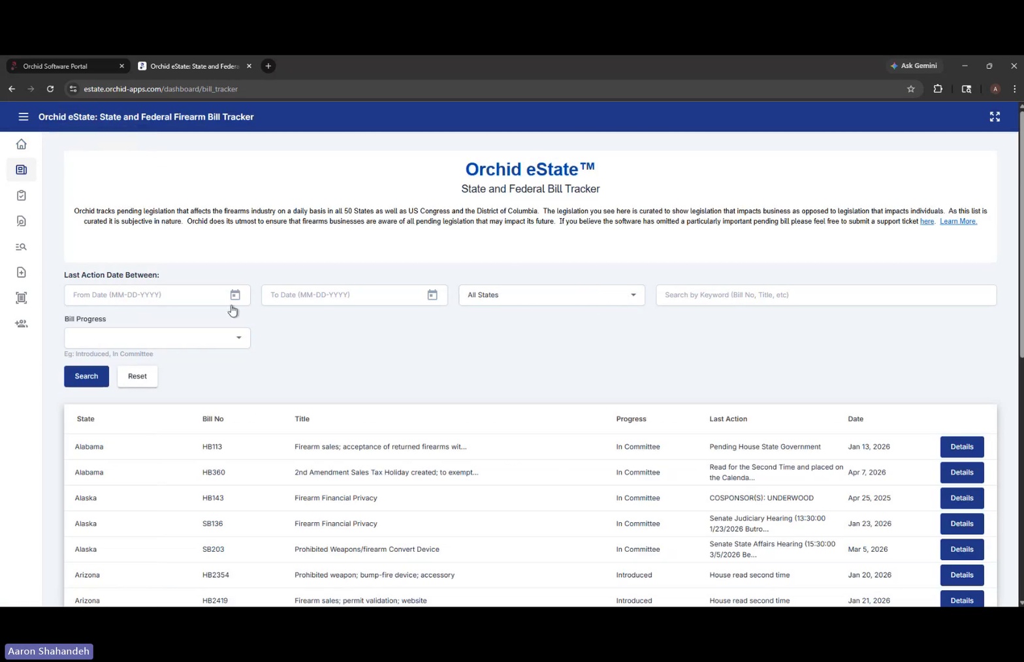Bookmark this page with star icon

911,89
